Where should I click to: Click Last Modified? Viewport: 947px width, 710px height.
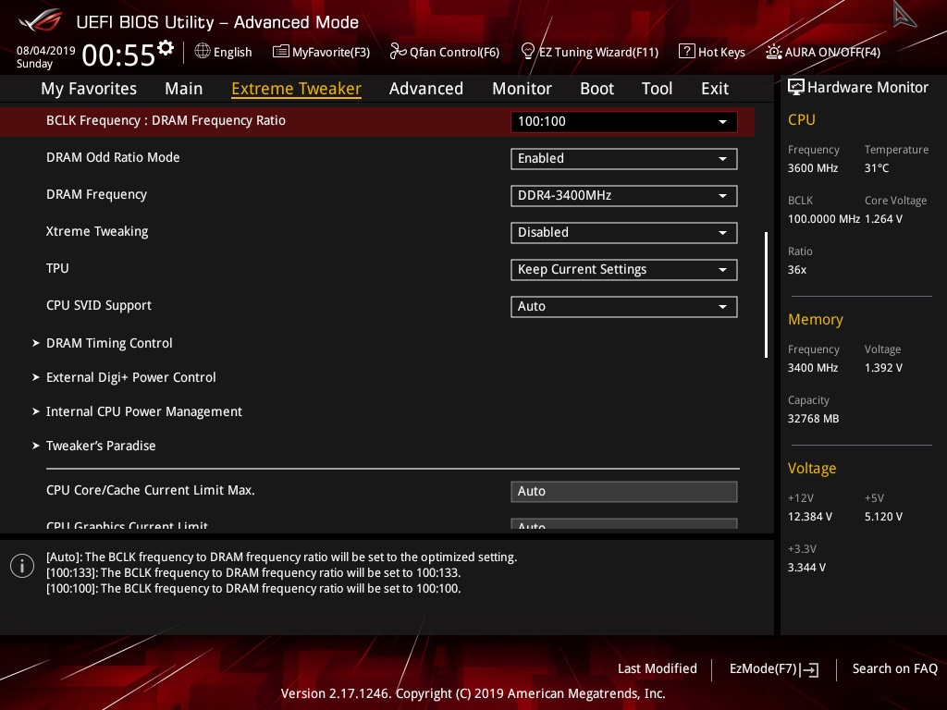tap(658, 668)
